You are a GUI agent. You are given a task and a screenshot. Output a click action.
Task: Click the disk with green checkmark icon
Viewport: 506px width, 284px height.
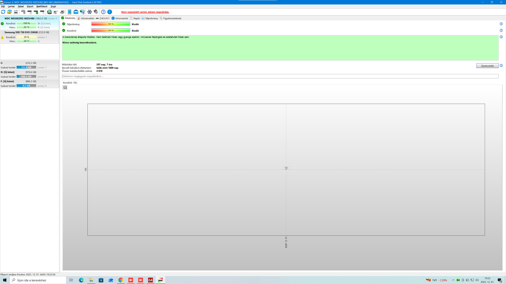[x=36, y=12]
